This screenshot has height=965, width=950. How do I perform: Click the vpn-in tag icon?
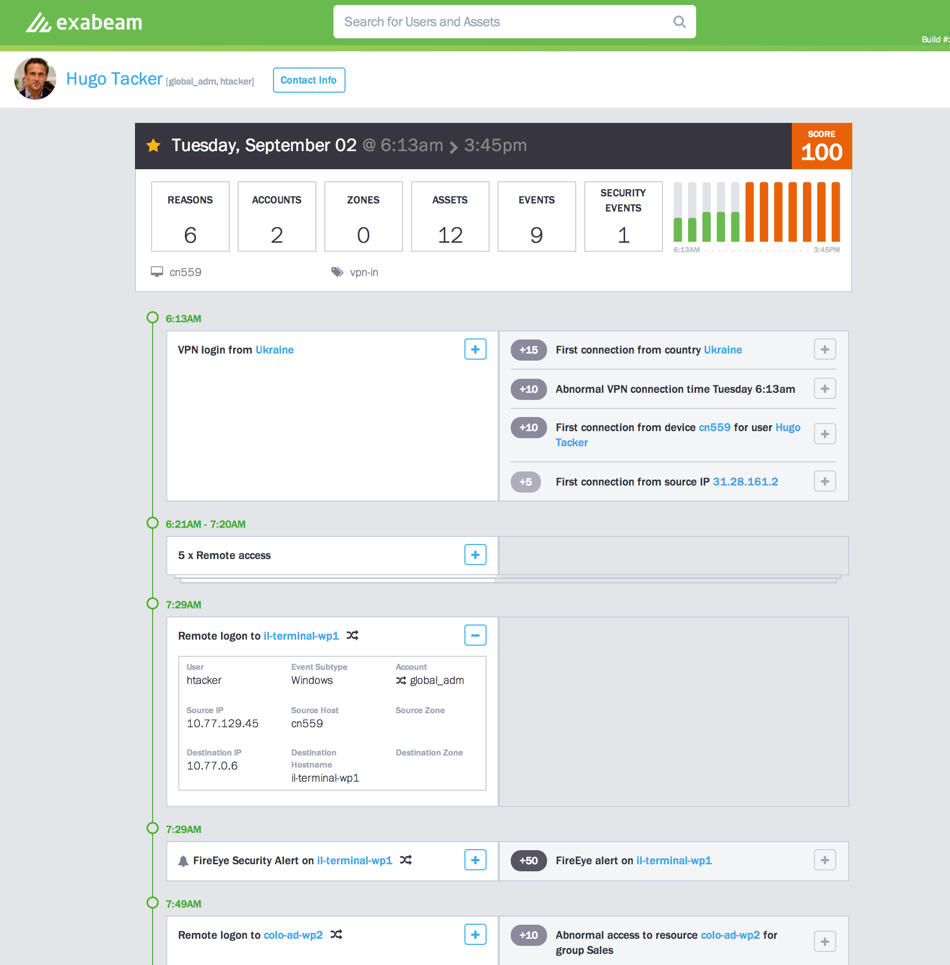tap(337, 272)
